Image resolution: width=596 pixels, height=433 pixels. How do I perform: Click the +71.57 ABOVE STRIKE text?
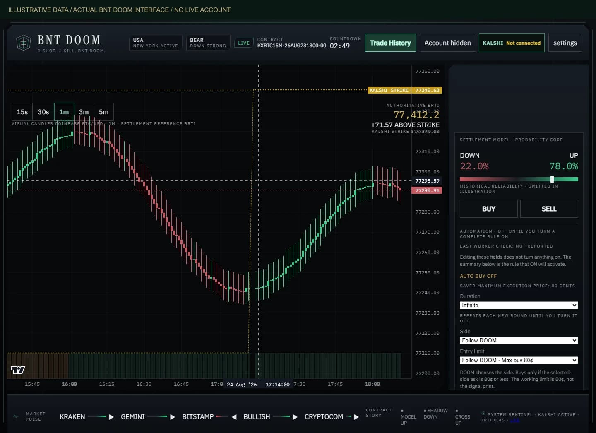tap(405, 125)
